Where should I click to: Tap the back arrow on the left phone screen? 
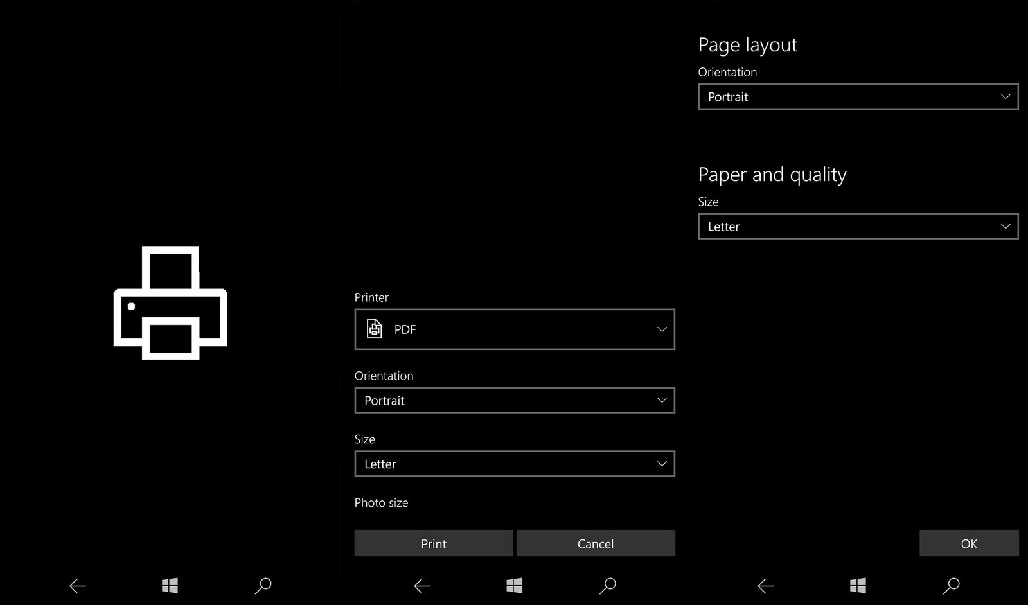[x=78, y=586]
